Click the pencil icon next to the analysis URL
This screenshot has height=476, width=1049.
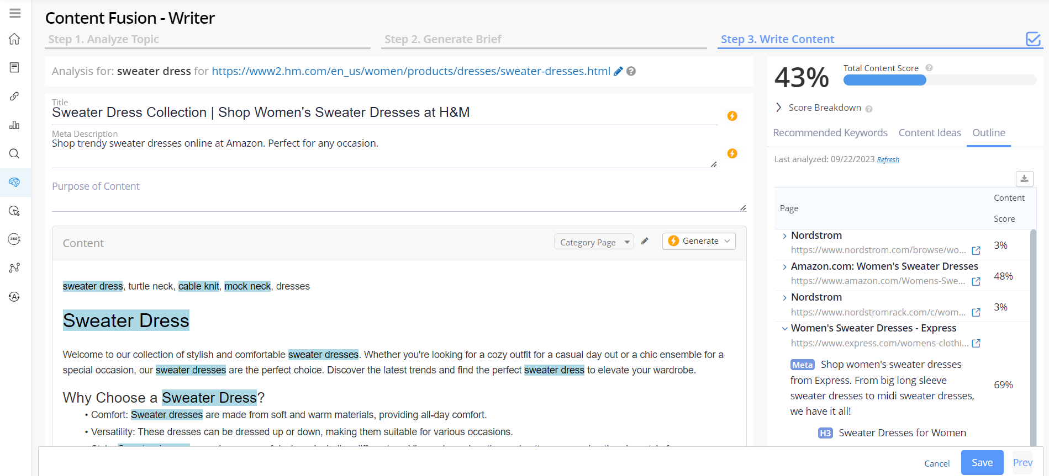618,71
